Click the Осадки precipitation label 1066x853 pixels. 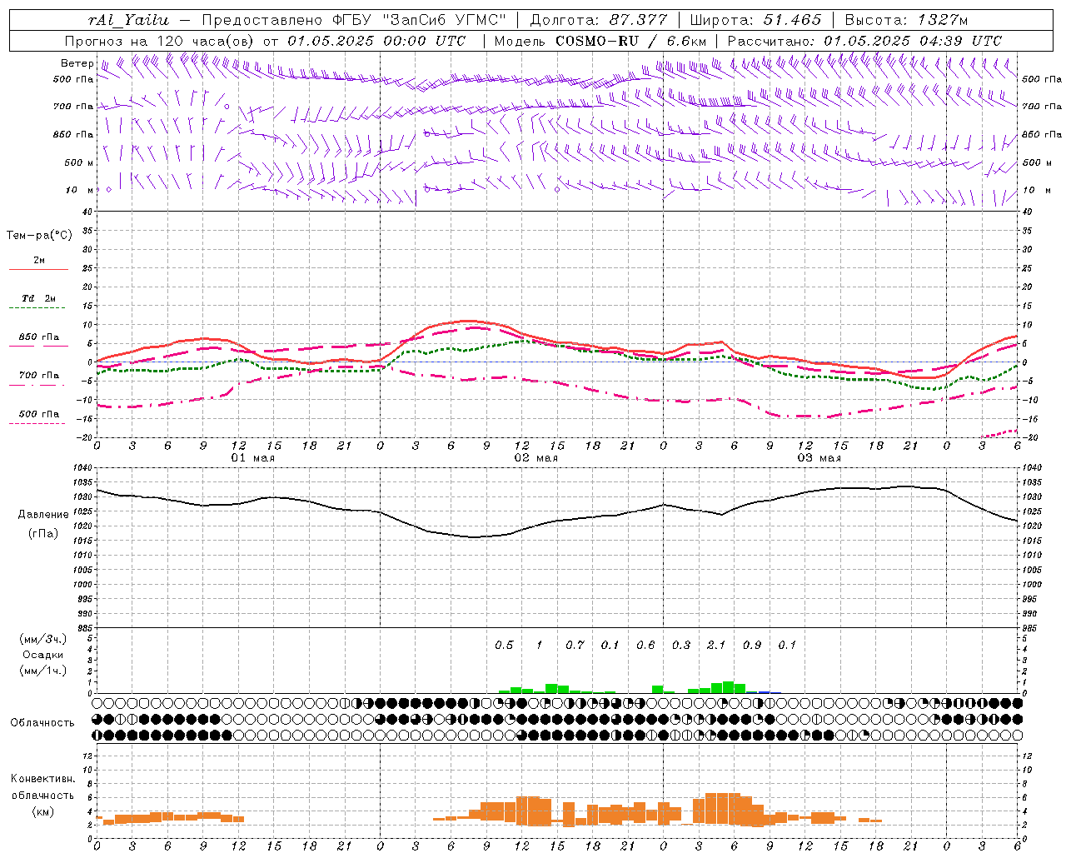click(x=43, y=655)
